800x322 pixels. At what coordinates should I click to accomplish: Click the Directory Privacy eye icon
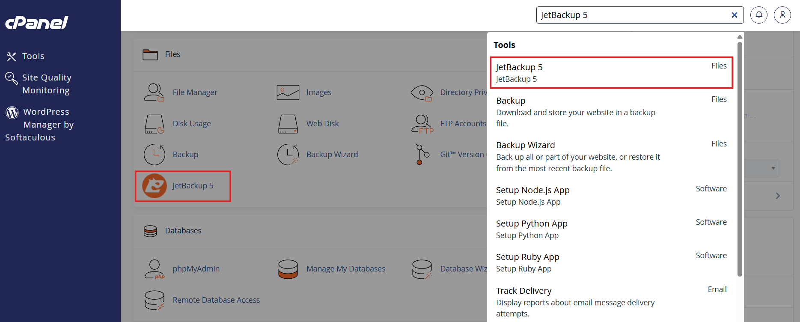tap(422, 93)
